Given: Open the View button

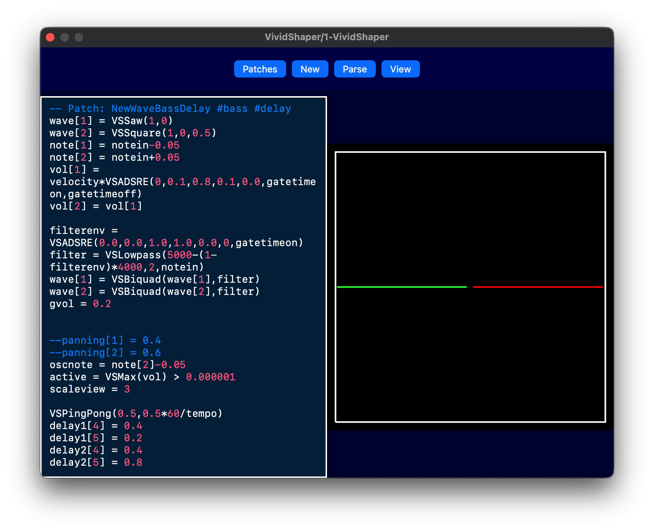Looking at the screenshot, I should click(x=401, y=69).
